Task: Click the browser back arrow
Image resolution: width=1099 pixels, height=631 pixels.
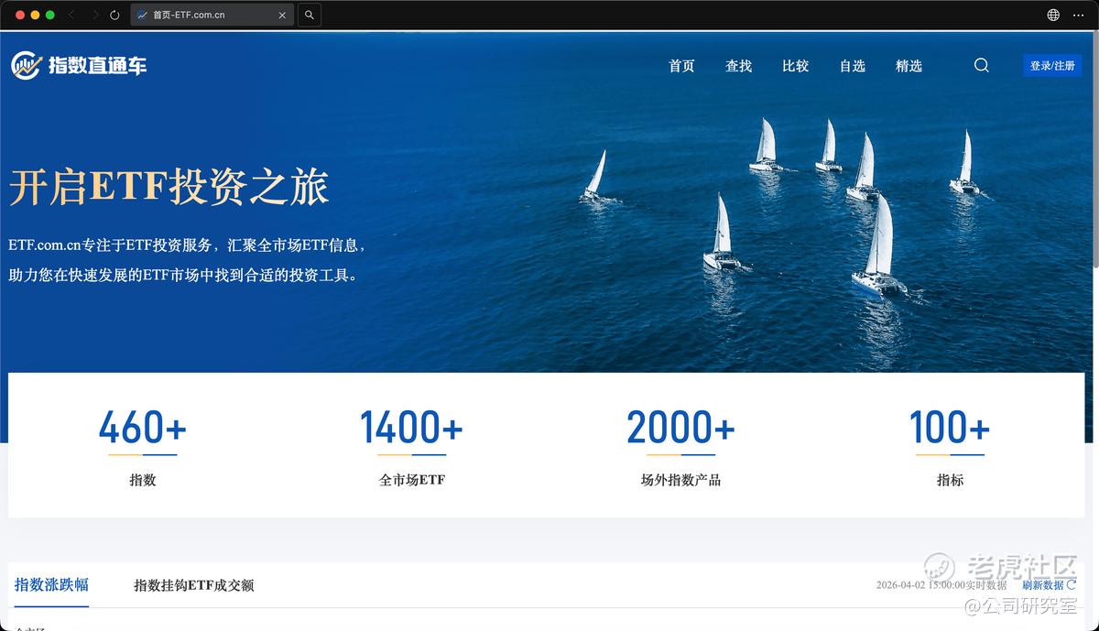Action: coord(72,16)
